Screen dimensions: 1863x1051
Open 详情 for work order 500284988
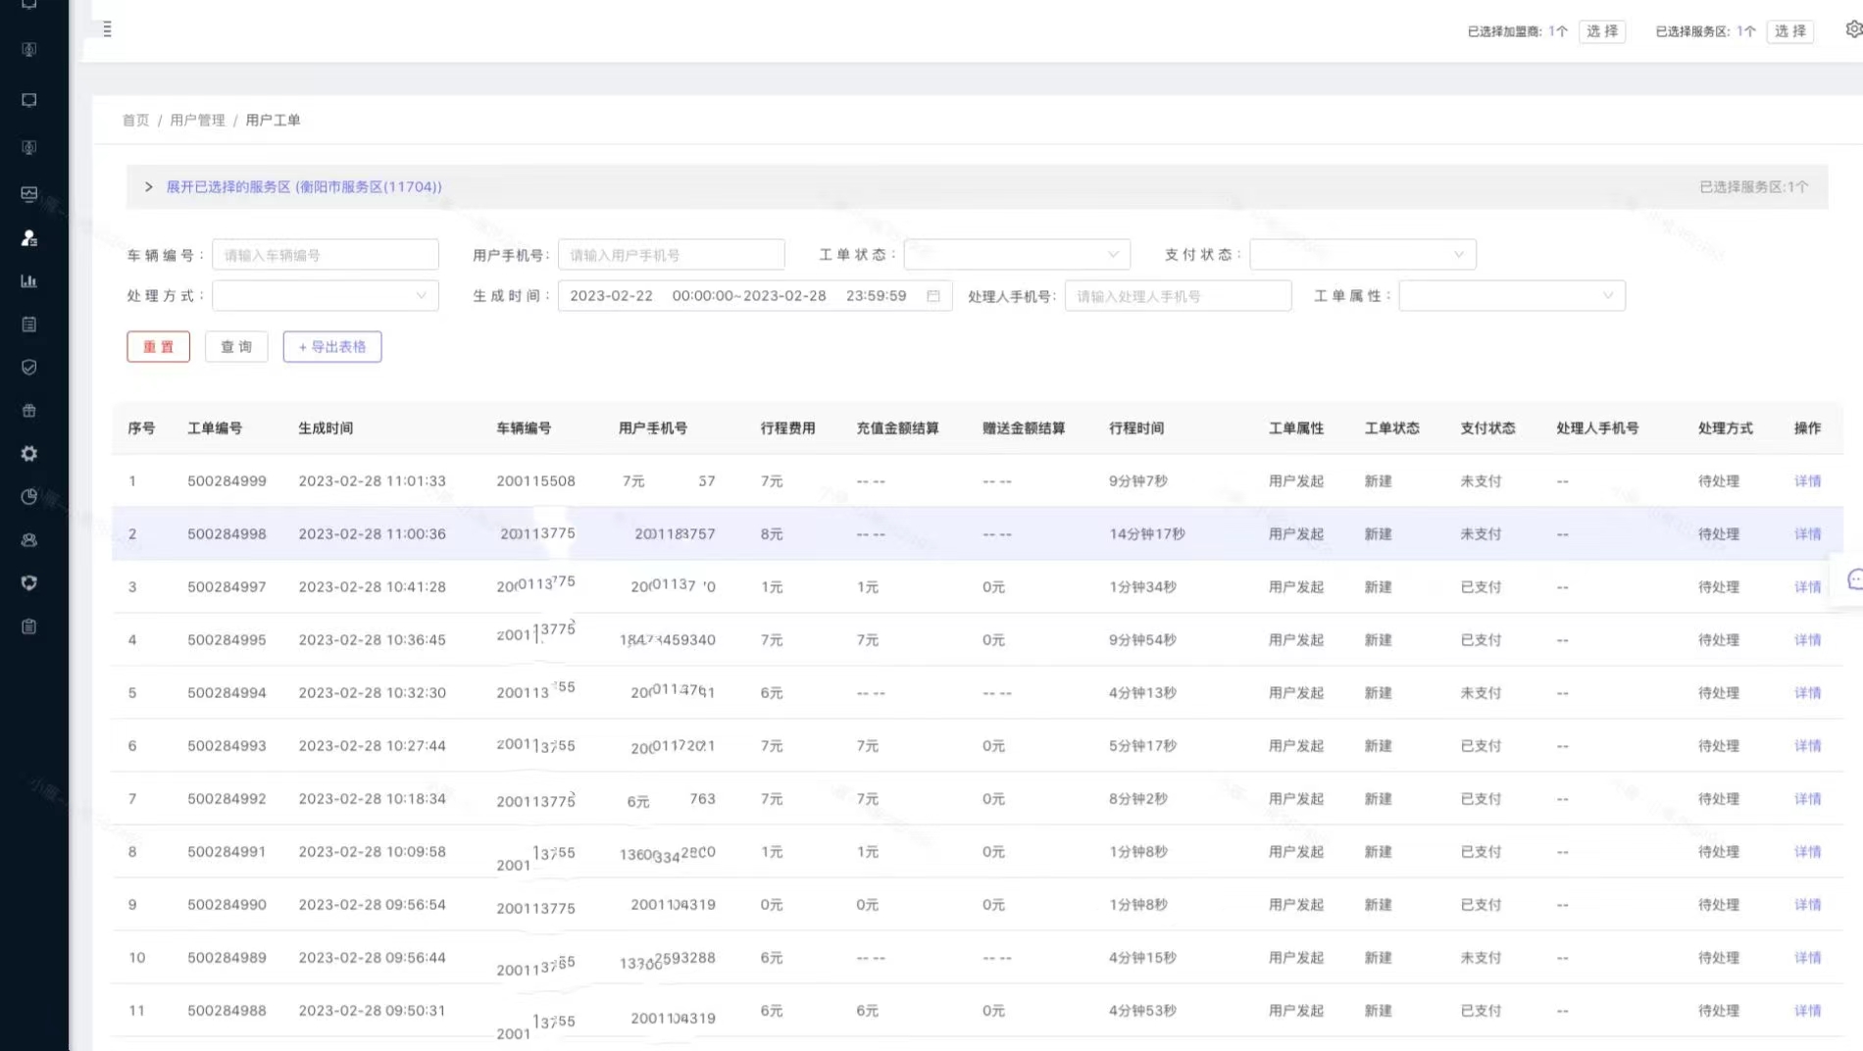(1807, 1011)
